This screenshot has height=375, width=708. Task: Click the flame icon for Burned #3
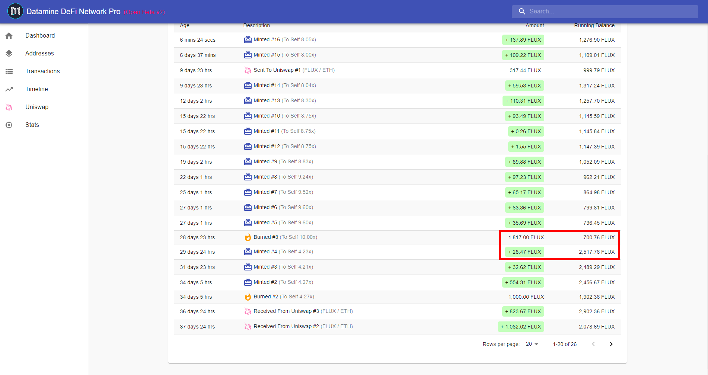coord(248,237)
